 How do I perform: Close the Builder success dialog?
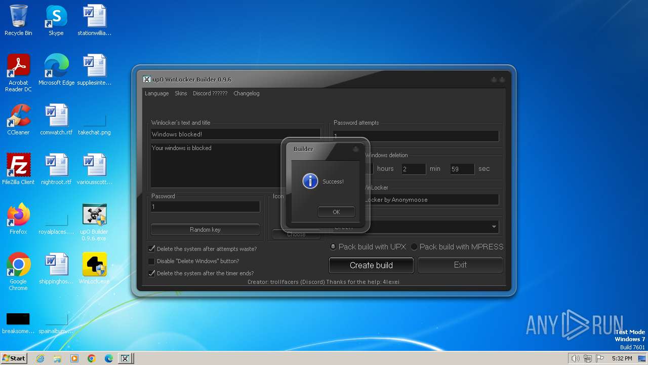[x=356, y=150]
